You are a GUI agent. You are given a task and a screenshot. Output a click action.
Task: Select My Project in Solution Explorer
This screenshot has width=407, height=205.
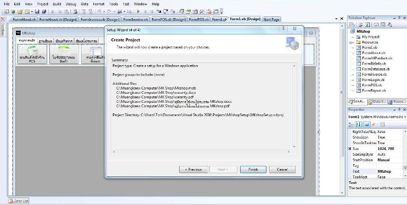[370, 37]
